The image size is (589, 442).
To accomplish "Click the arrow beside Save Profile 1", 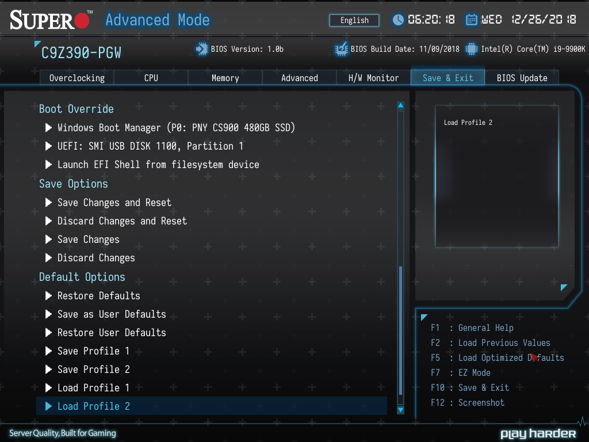I will [x=48, y=351].
